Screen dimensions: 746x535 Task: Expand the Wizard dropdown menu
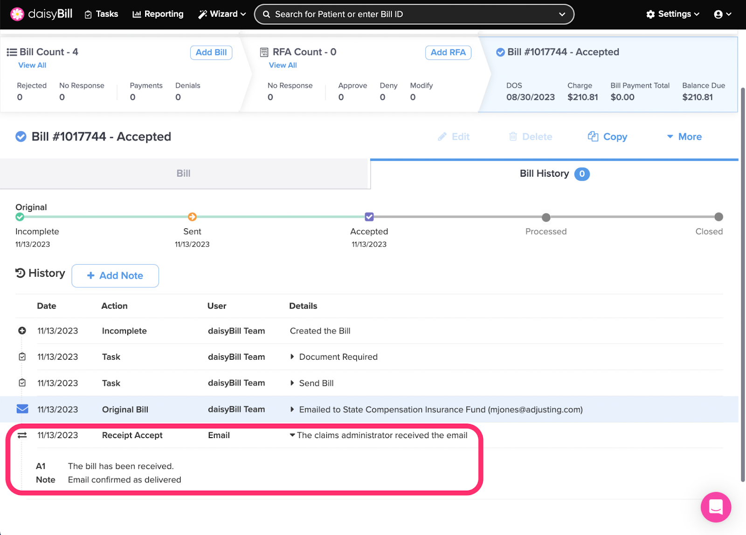[222, 14]
